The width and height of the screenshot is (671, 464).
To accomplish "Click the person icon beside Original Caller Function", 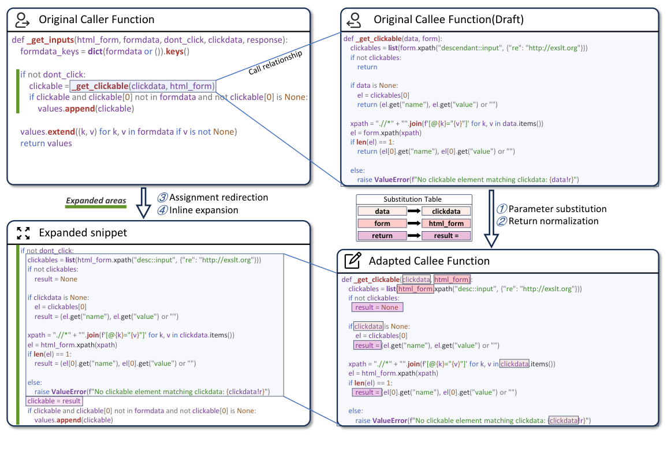I will 23,19.
